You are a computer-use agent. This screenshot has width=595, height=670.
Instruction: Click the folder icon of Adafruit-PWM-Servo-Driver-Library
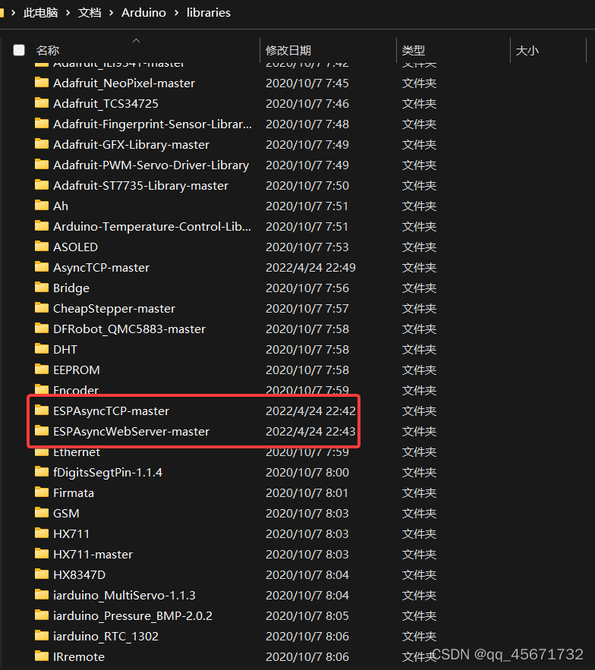(x=42, y=165)
